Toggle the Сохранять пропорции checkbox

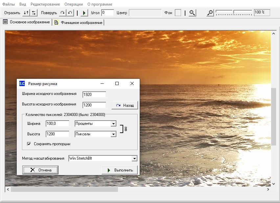pos(29,144)
